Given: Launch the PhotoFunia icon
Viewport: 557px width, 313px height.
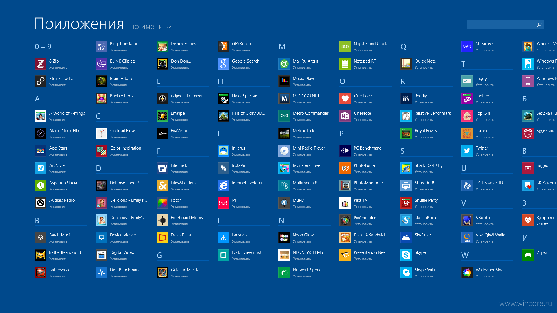Looking at the screenshot, I should click(345, 168).
